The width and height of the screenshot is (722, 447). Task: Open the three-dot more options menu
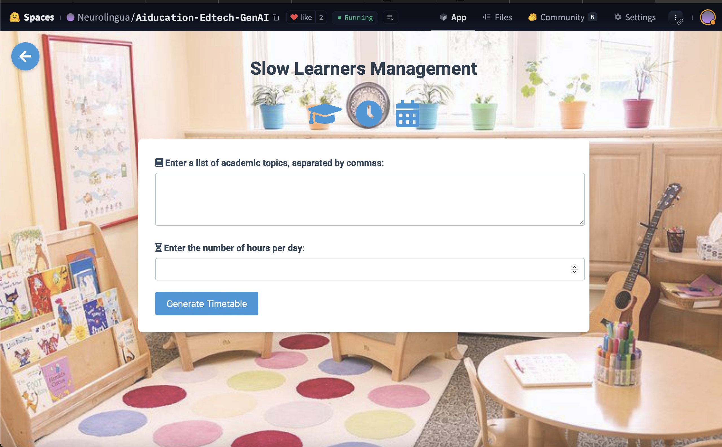tap(675, 17)
